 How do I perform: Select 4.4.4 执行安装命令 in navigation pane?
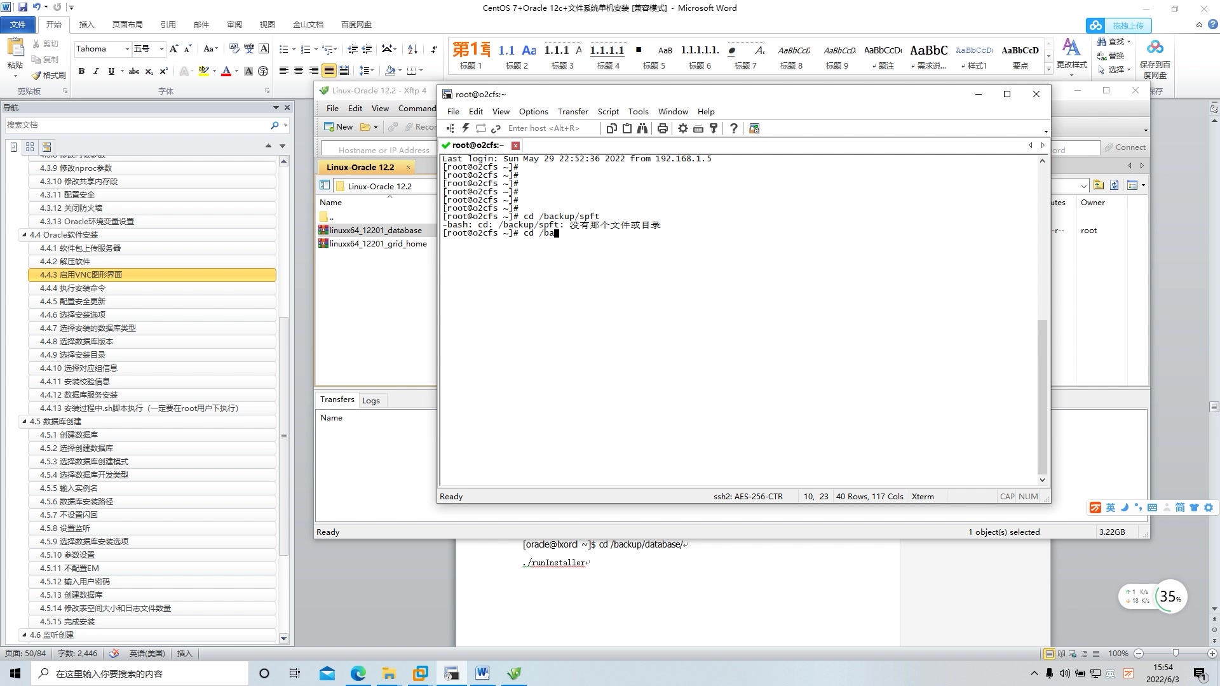click(x=152, y=288)
